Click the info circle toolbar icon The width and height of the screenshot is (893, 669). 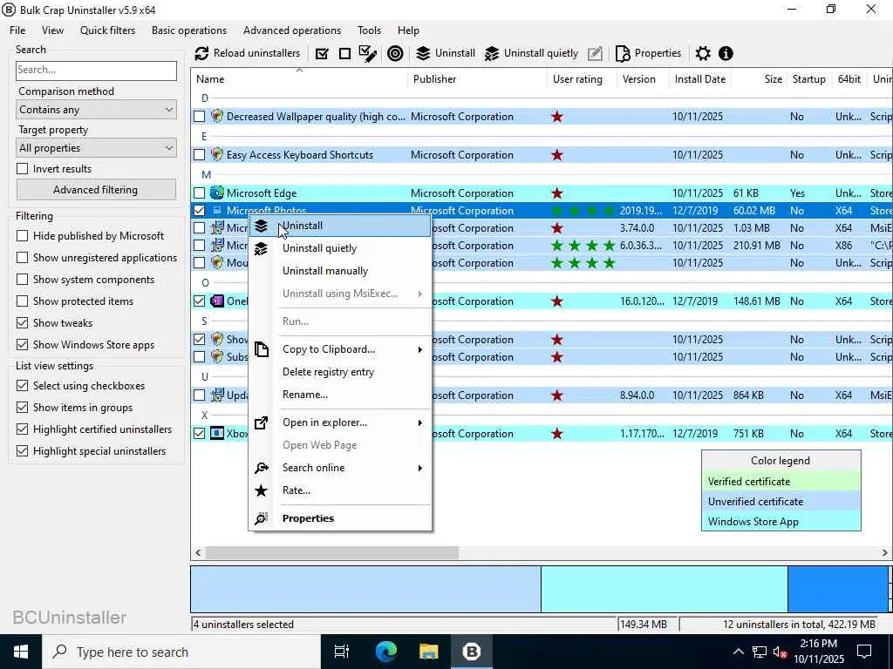pos(726,53)
